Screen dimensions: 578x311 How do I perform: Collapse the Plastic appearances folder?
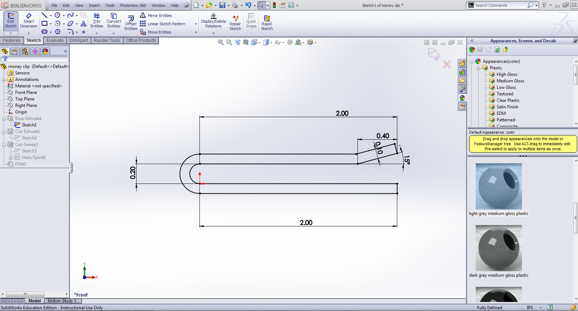coord(478,68)
